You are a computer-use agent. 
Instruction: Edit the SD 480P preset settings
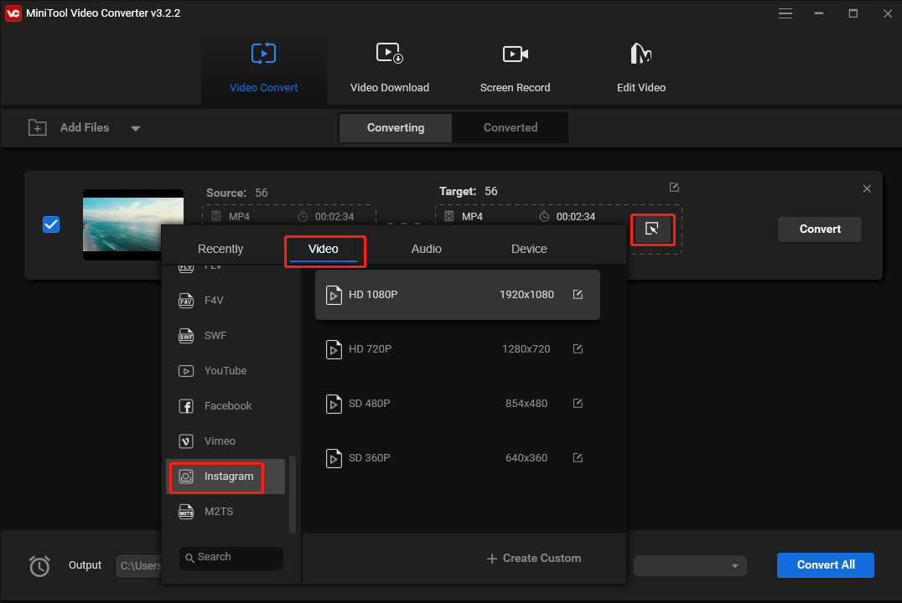[x=578, y=403]
